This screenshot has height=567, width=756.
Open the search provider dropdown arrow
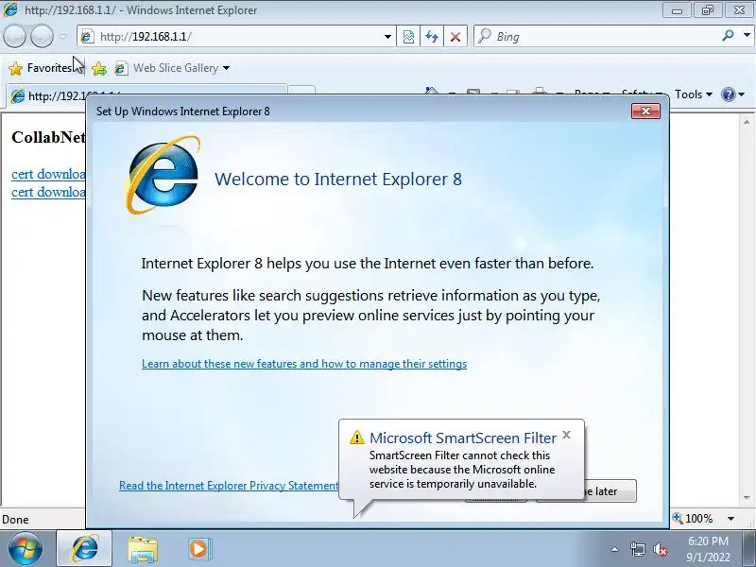(747, 35)
